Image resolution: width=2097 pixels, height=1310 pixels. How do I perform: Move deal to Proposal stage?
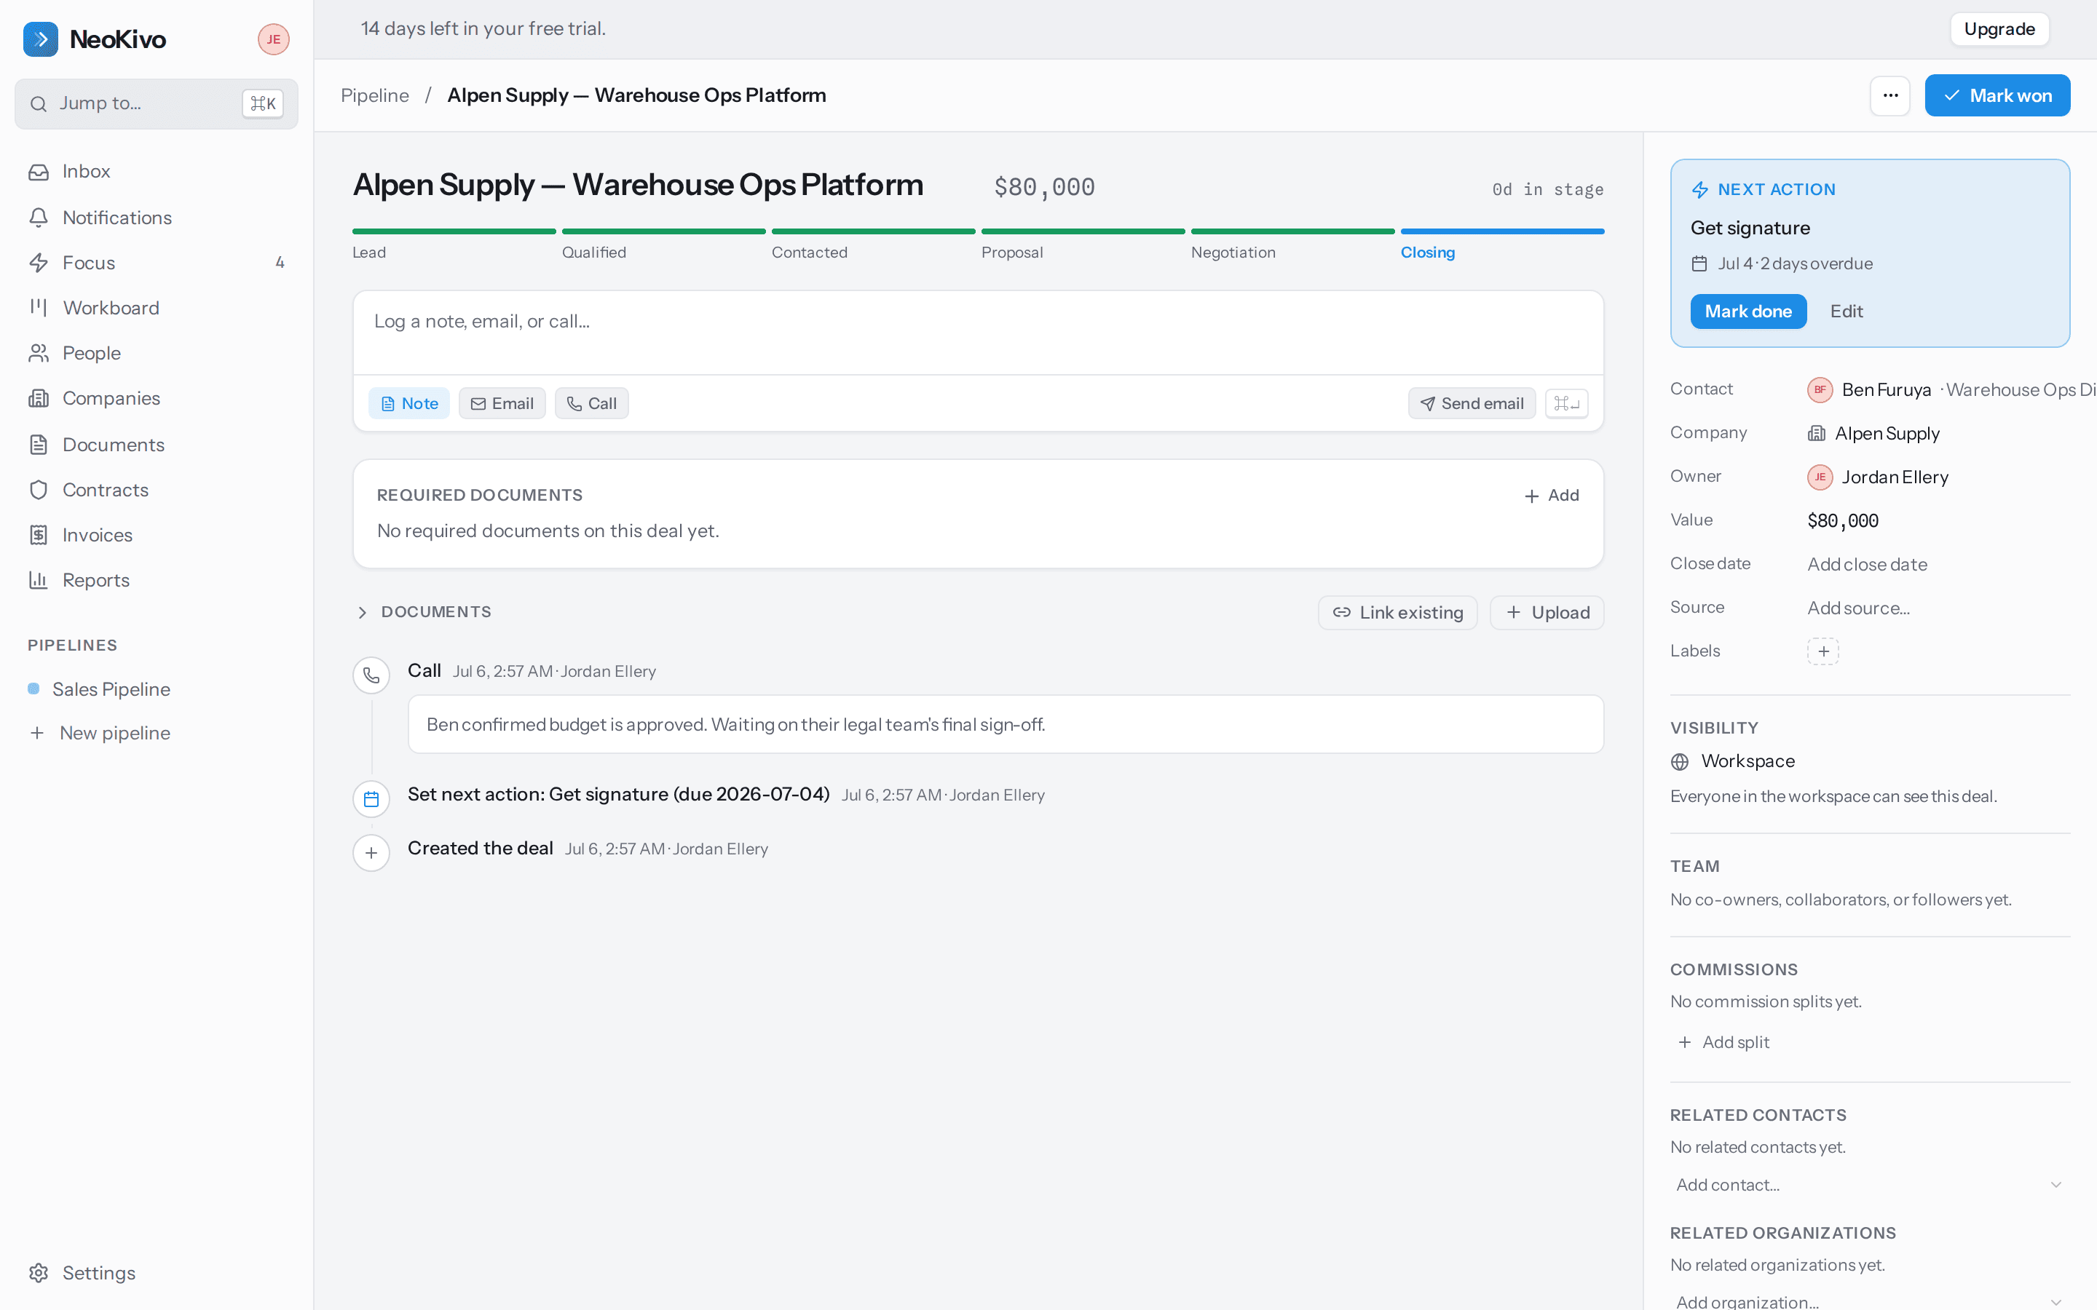(1083, 244)
